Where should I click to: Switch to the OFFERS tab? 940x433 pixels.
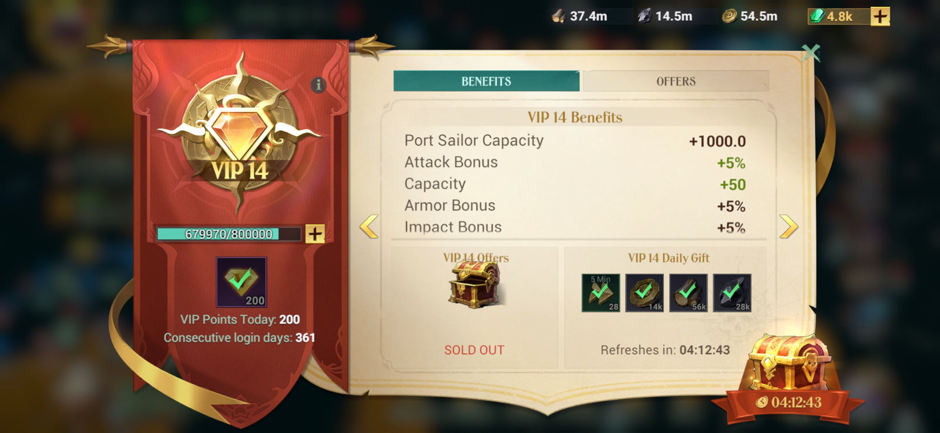coord(676,81)
